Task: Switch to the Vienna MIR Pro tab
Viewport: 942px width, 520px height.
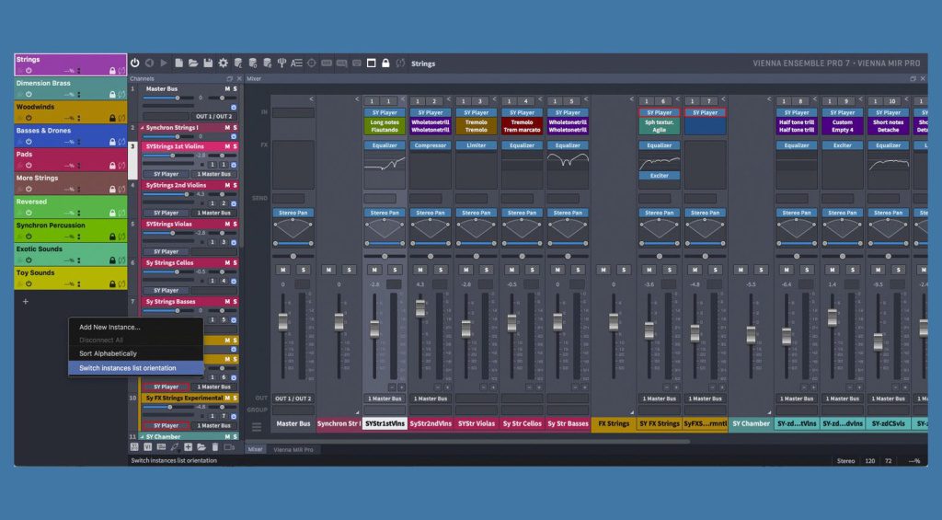Action: click(293, 449)
